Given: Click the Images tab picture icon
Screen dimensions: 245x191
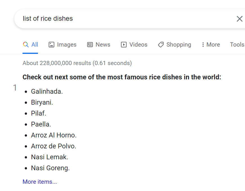Looking at the screenshot, I should pos(51,45).
